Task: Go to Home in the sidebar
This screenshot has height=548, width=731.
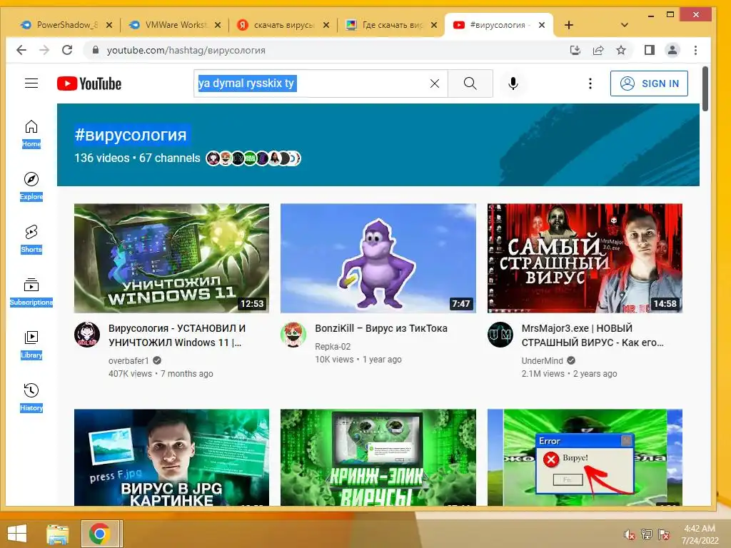Action: (31, 133)
